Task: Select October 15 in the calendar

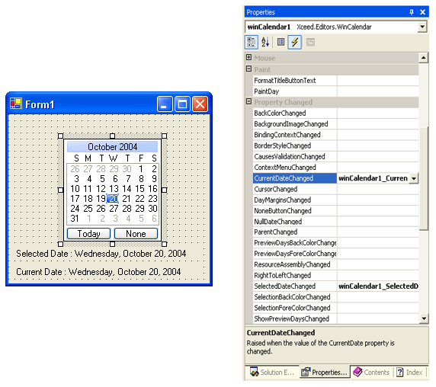Action: (139, 189)
